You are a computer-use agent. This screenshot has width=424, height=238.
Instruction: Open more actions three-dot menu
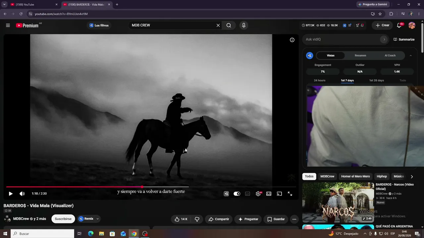(x=294, y=219)
